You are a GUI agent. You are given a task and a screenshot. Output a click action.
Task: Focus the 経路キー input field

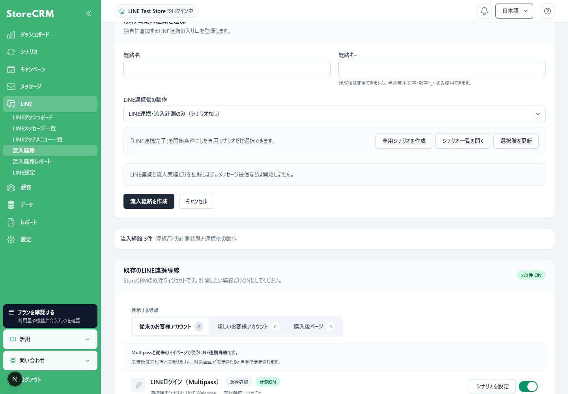pyautogui.click(x=442, y=69)
